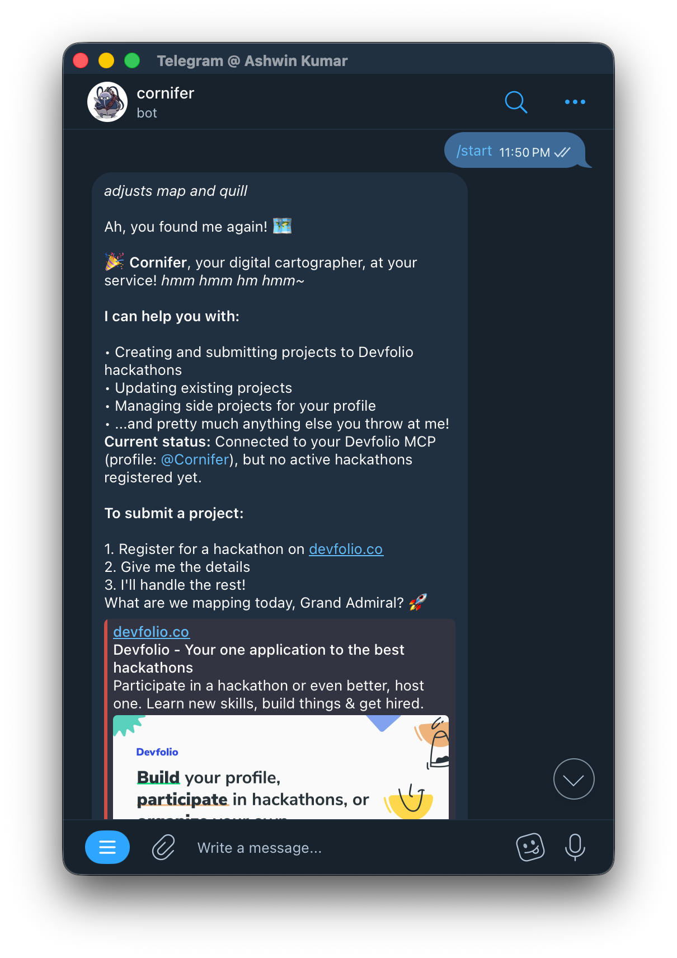
Task: Click the read double-check marks on /start
Action: point(562,152)
